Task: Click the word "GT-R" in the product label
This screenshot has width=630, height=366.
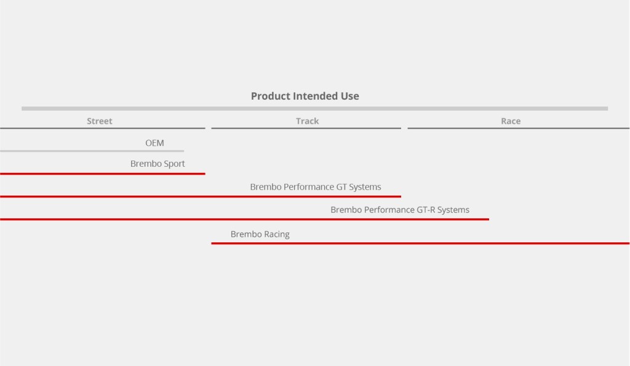Action: coord(426,210)
